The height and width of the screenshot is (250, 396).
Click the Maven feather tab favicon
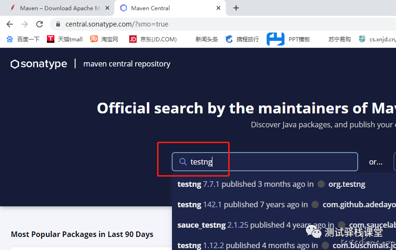(13, 8)
